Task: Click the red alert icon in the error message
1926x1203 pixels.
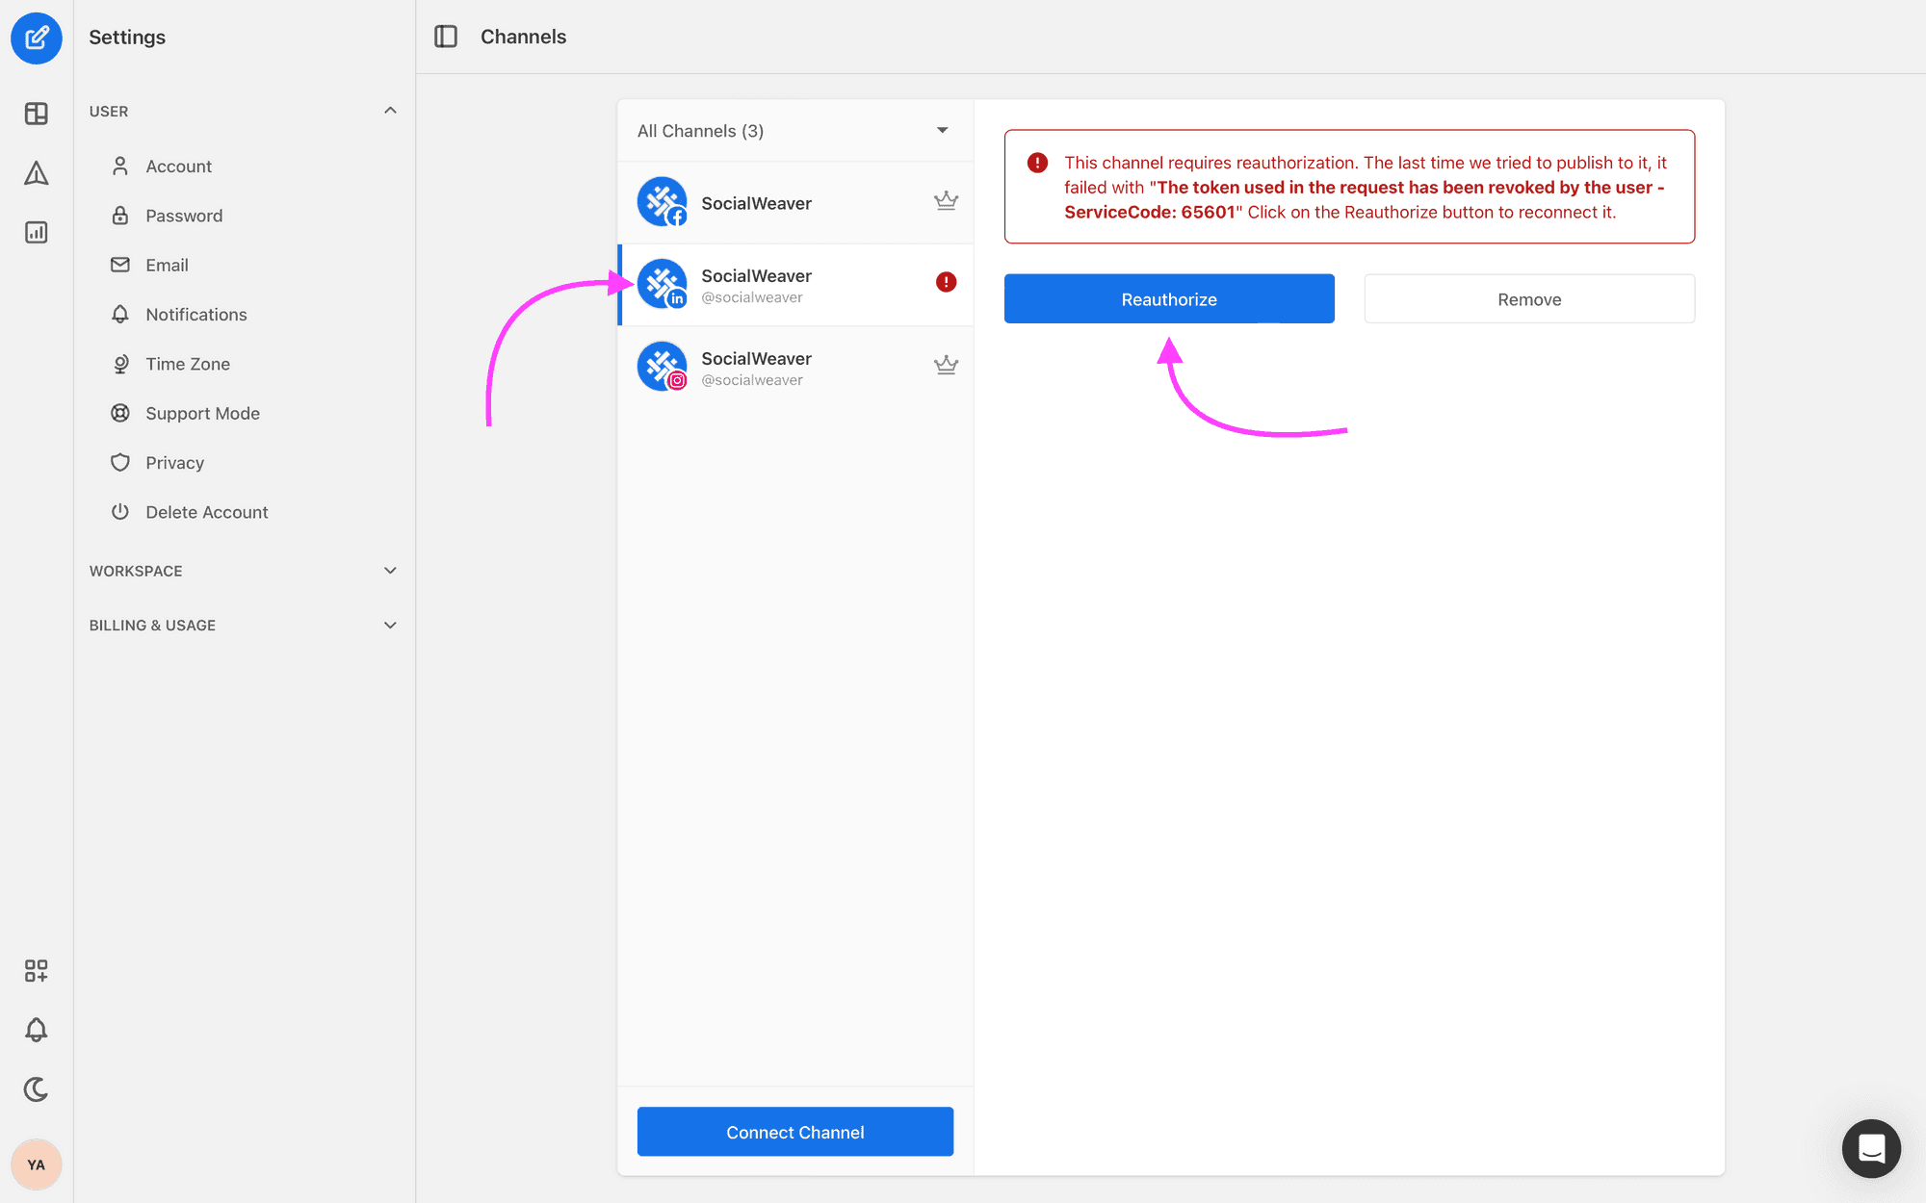Action: [1037, 163]
